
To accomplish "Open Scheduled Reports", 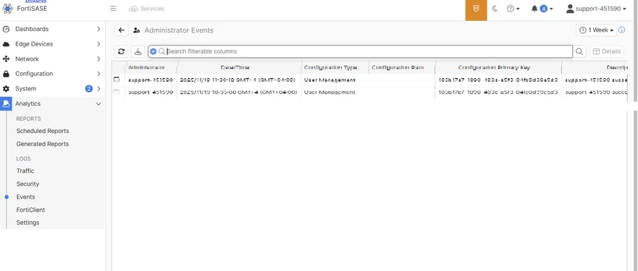I will tap(43, 131).
